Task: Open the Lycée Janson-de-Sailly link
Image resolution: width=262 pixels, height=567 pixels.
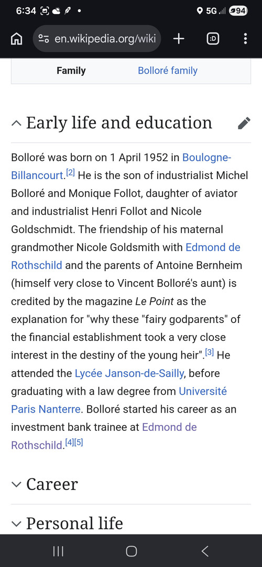Action: click(x=129, y=373)
